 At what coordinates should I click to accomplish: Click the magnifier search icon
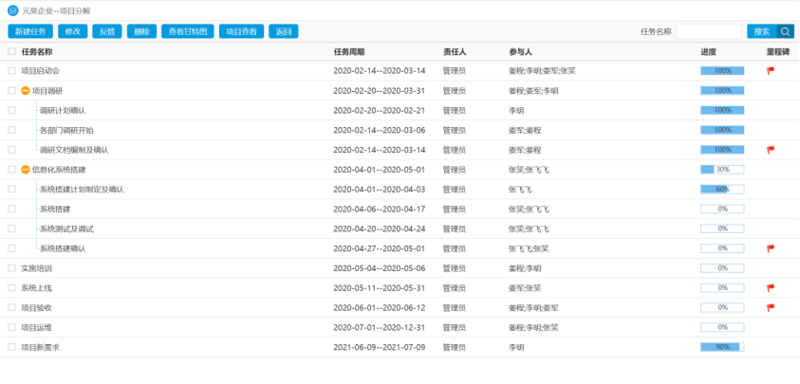tap(785, 31)
